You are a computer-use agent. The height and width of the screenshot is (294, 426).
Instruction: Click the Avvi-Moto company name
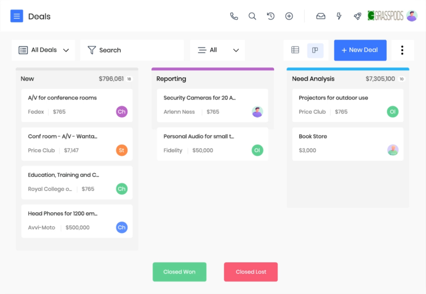click(41, 227)
